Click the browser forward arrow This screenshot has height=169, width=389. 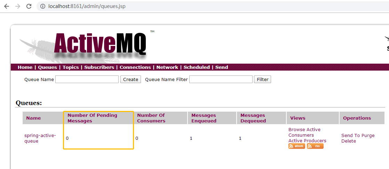tap(18, 6)
